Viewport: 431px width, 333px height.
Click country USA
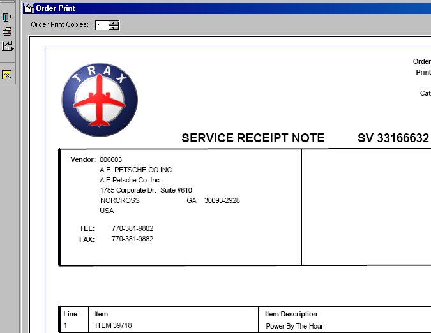[107, 211]
